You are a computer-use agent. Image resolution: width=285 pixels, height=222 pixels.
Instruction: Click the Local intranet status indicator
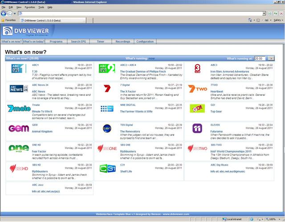232,219
